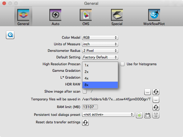Screen dimensions: 183x137
Task: Add a new persistent tool dialogs preset
Action: tap(139, 115)
